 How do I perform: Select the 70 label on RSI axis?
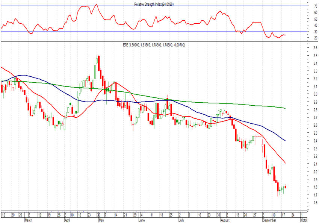[316, 6]
